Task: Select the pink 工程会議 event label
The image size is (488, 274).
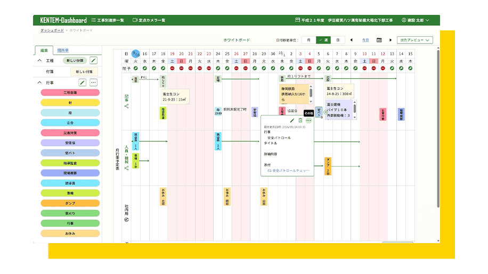Action: [70, 93]
